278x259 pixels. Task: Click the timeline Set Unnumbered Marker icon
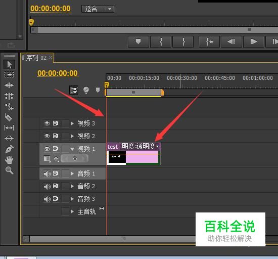click(x=98, y=90)
